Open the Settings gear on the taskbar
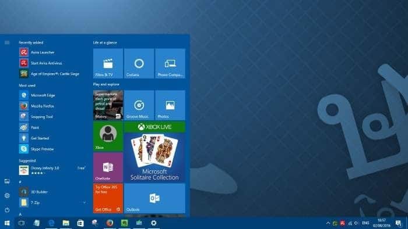Image resolution: width=408 pixels, height=229 pixels. 154,223
